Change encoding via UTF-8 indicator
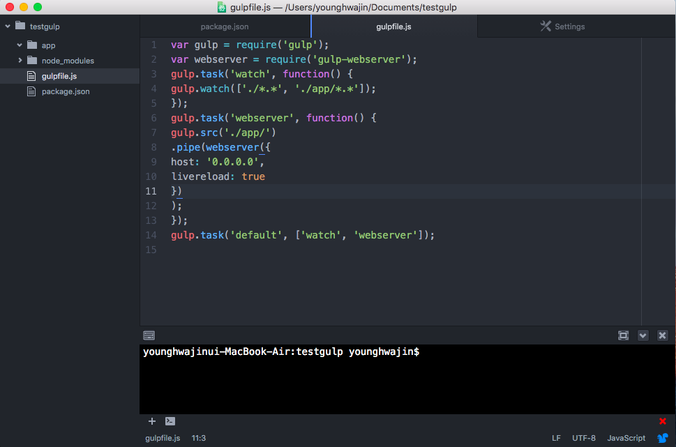 [584, 438]
